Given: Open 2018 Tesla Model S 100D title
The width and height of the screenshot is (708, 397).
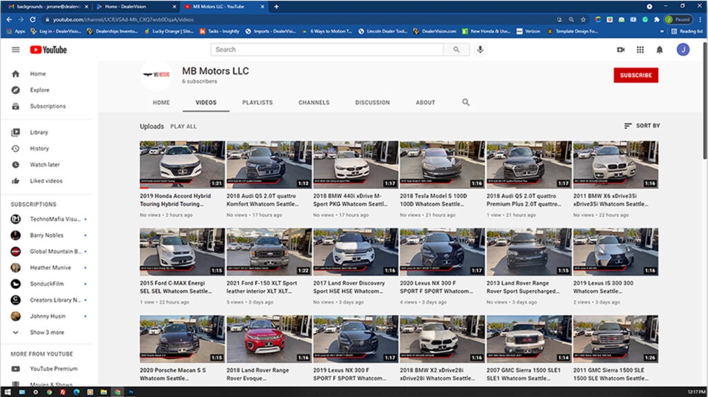Looking at the screenshot, I should click(x=434, y=200).
